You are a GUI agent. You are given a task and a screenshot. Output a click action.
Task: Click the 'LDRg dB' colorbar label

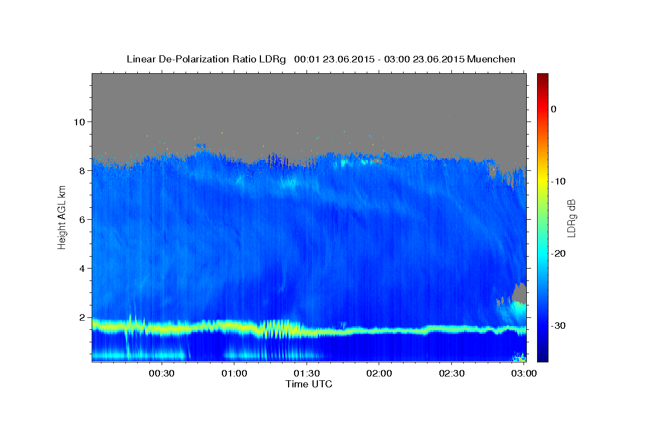571,218
